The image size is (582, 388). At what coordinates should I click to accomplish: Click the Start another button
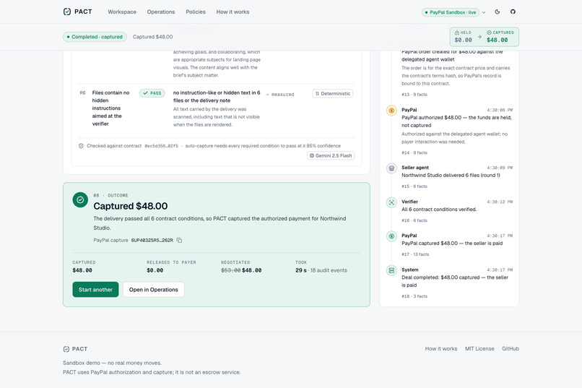pos(95,290)
